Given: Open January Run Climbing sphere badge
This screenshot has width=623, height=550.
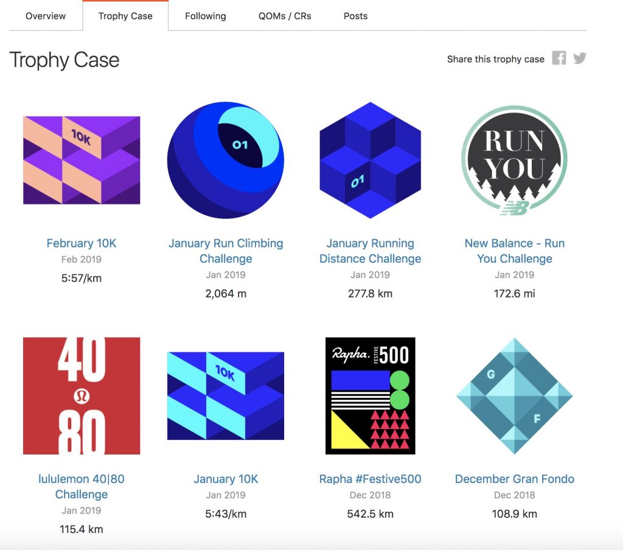Looking at the screenshot, I should click(x=226, y=160).
